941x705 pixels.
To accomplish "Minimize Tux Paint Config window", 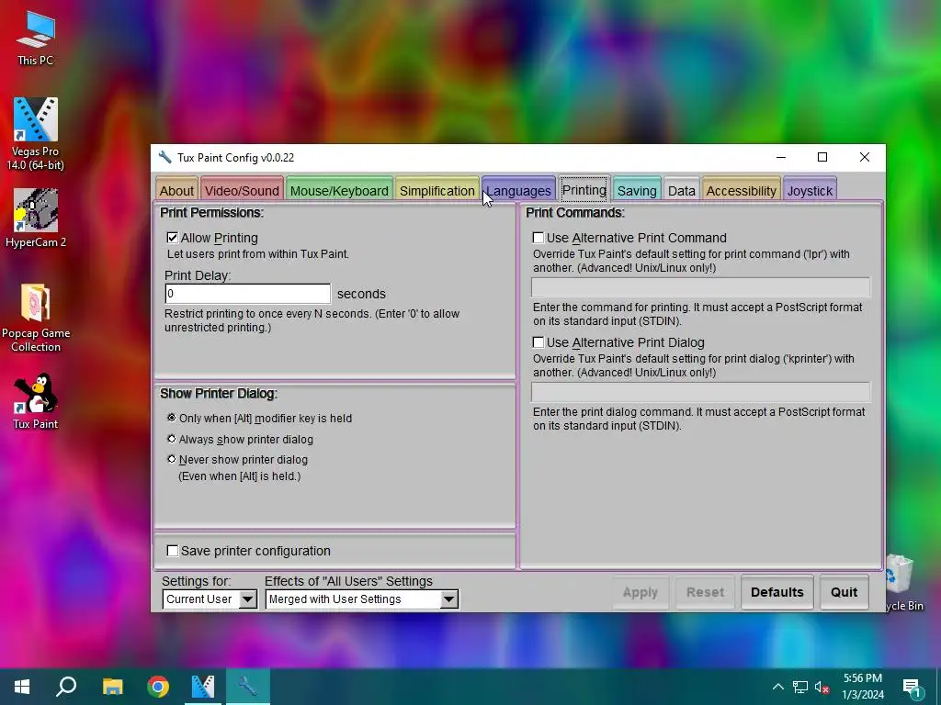I will point(781,157).
